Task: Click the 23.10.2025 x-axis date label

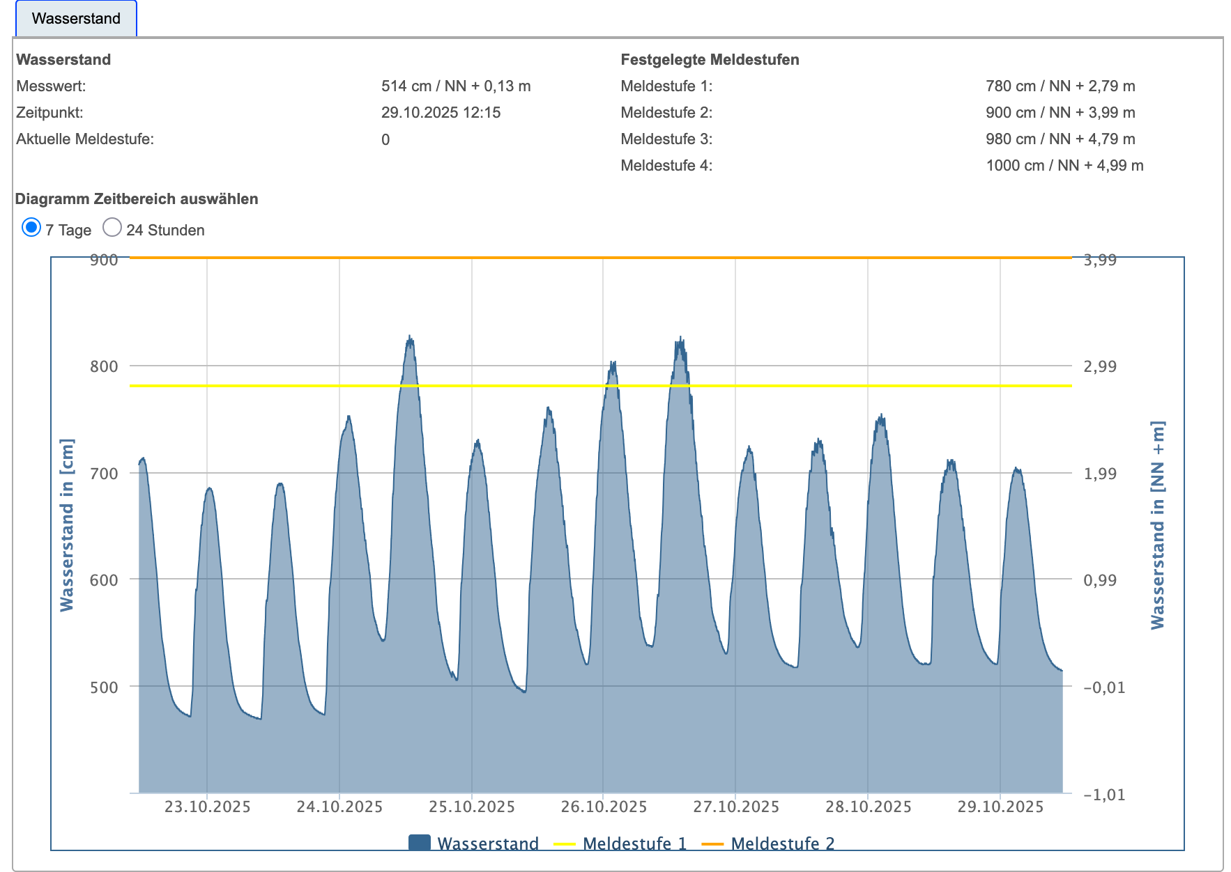Action: tap(207, 807)
